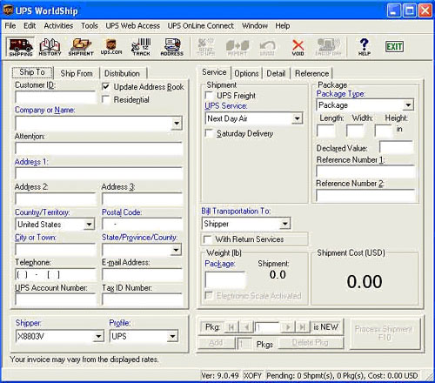Open the Track barcode icon
This screenshot has width=435, height=383.
pyautogui.click(x=141, y=47)
